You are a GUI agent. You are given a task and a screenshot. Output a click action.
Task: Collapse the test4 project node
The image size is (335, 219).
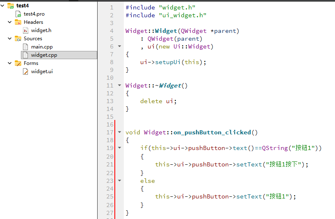[2, 6]
